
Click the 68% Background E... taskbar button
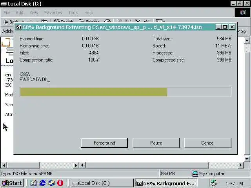(x=166, y=183)
